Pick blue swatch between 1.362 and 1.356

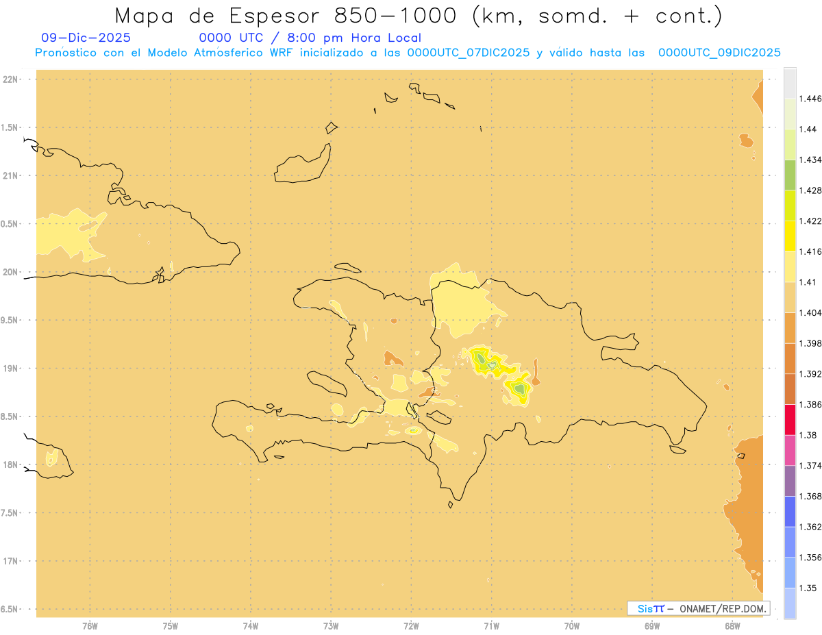tap(790, 542)
